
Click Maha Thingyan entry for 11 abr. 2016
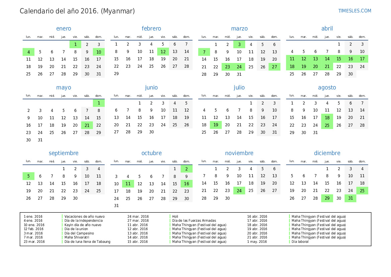pyautogui.click(x=199, y=225)
